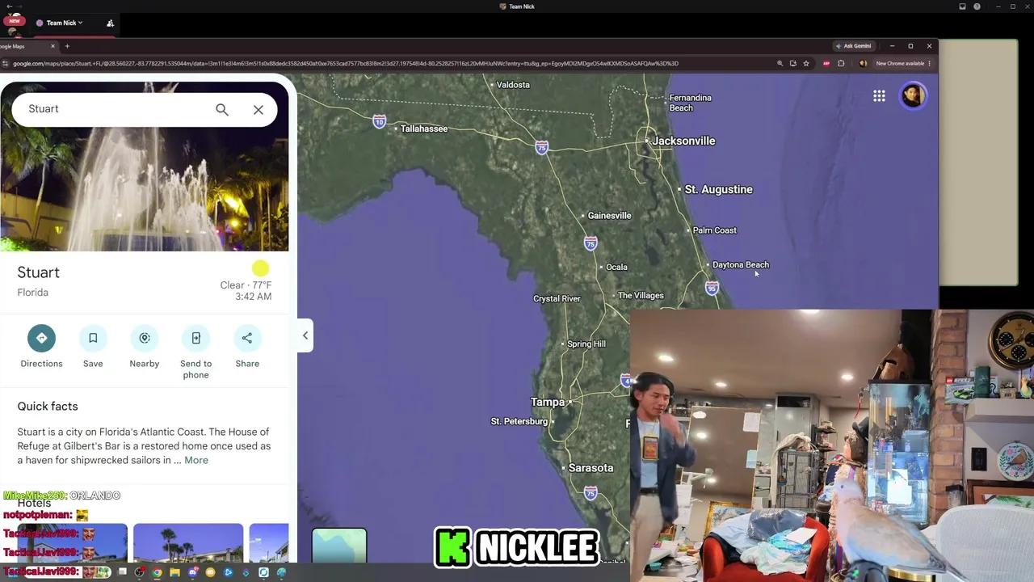Open a new Chrome tab
The height and width of the screenshot is (582, 1034).
click(x=67, y=46)
